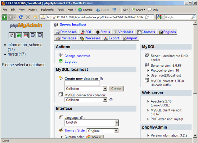
Task: Go to the Privileges tab
Action: (66, 38)
